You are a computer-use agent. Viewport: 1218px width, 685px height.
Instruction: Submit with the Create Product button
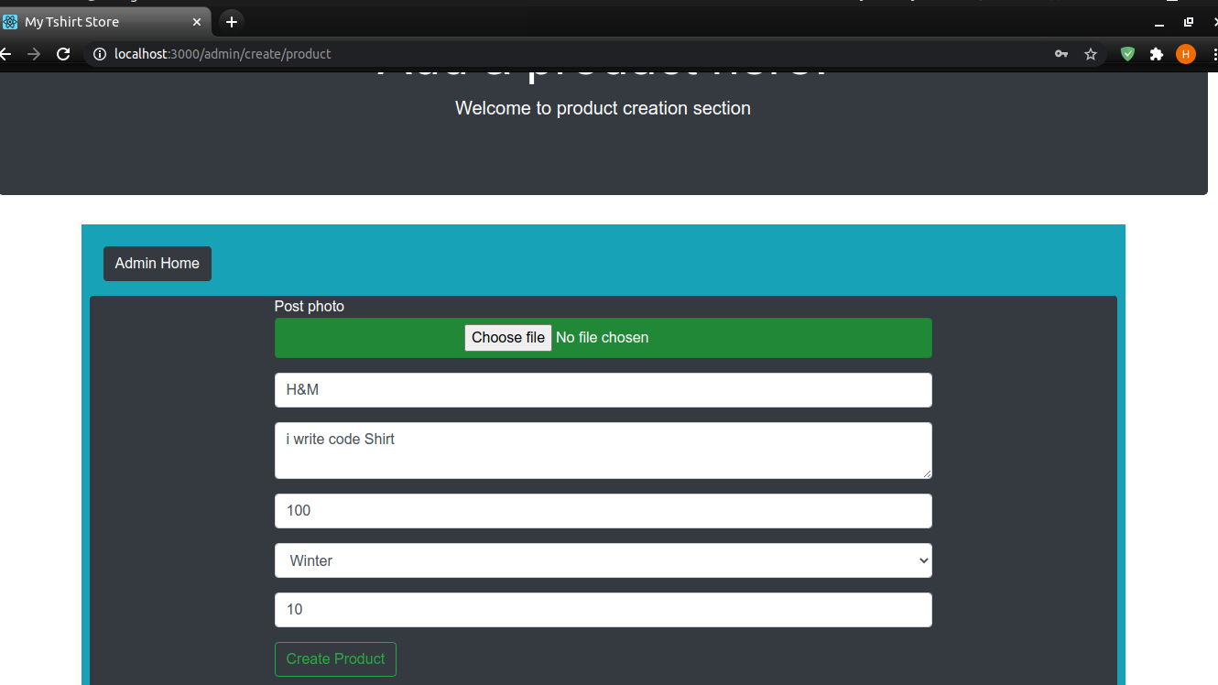(x=335, y=659)
